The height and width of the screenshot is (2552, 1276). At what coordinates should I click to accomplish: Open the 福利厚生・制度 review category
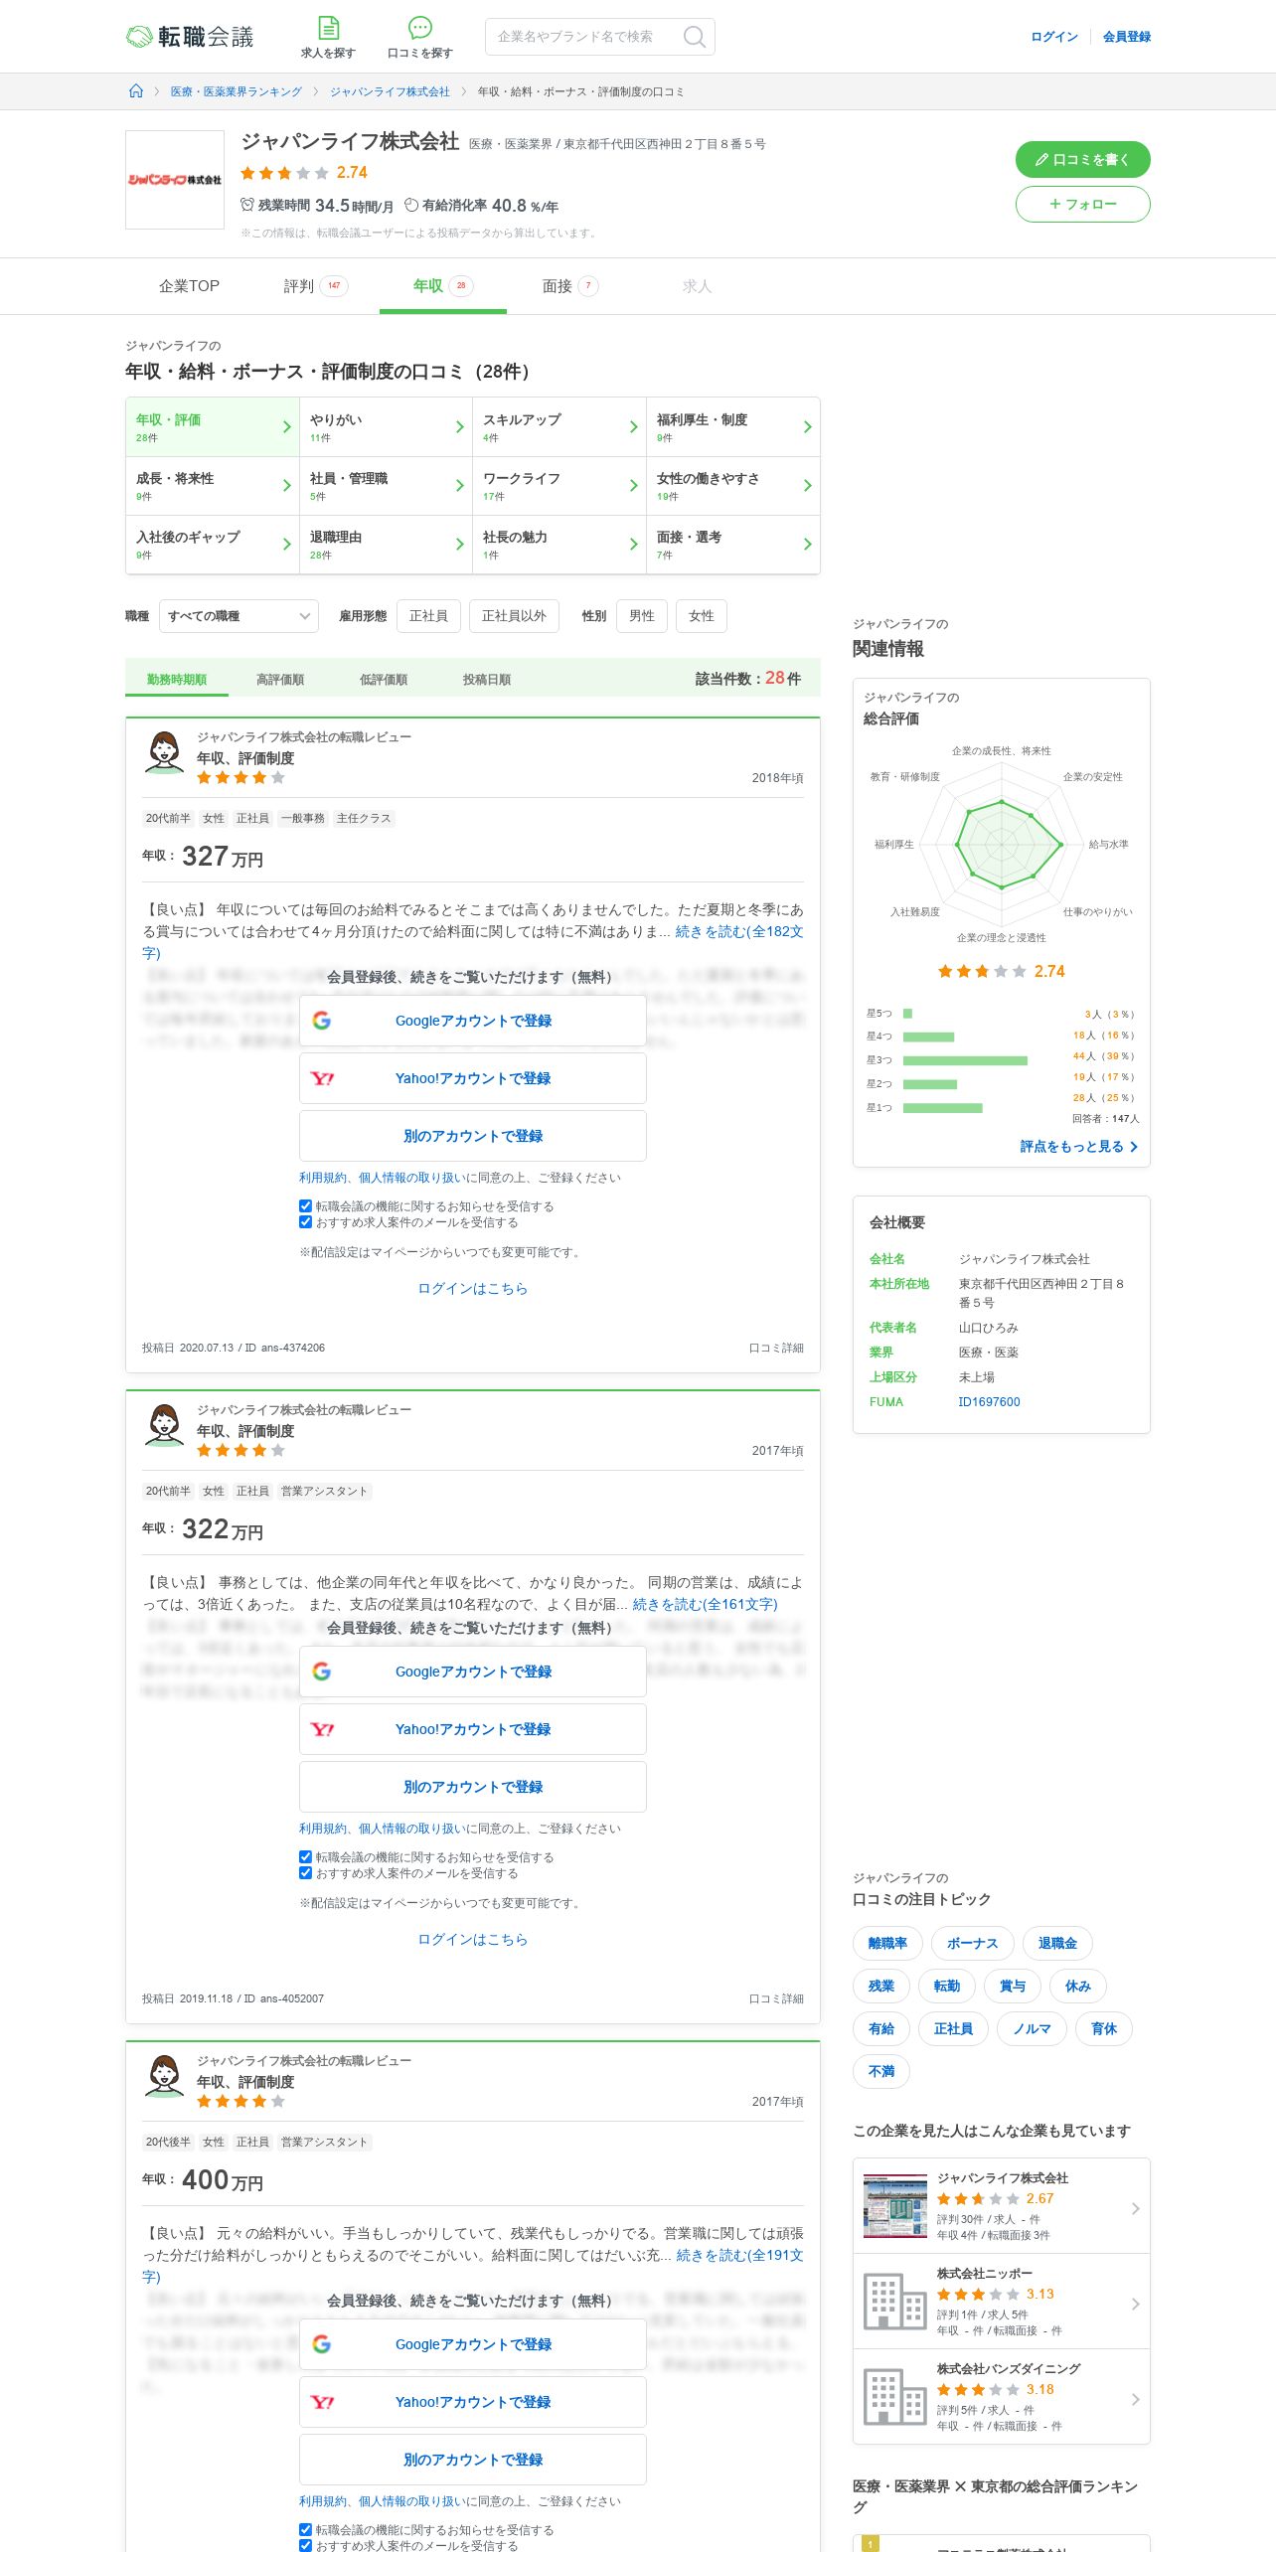733,427
